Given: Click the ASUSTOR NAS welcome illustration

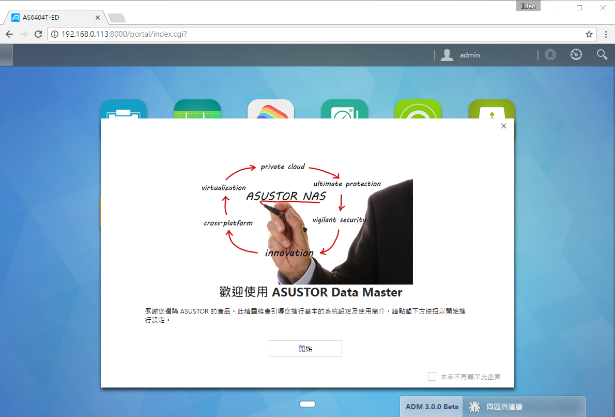Looking at the screenshot, I should coord(307,224).
